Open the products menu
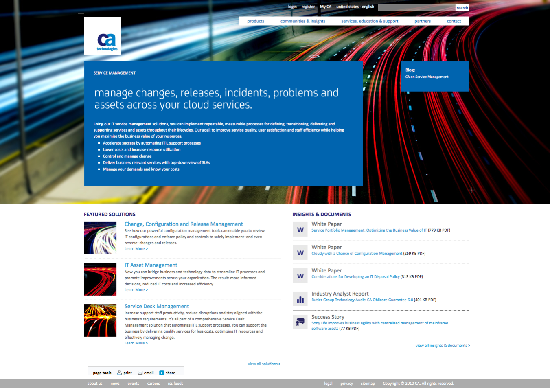The image size is (550, 388). 256,21
